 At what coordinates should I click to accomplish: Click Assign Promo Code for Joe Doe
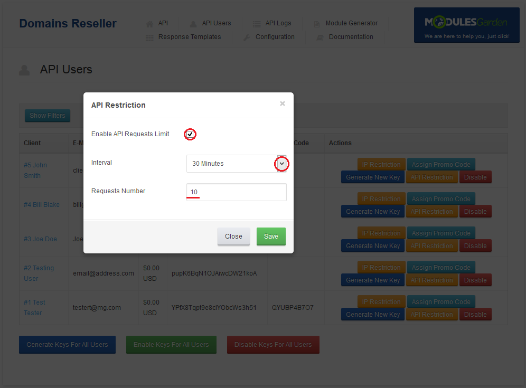click(x=441, y=233)
